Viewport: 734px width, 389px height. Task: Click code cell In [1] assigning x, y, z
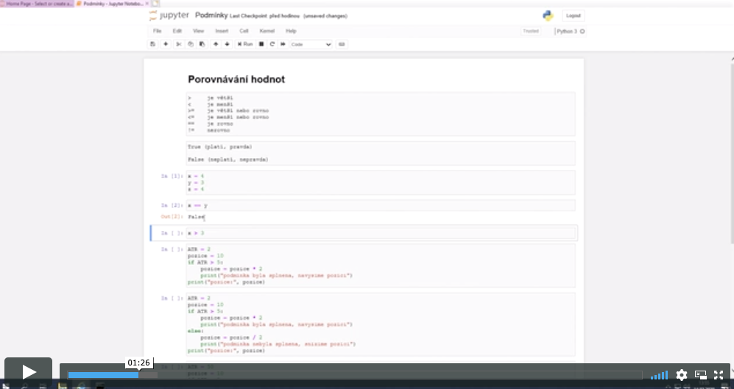[x=381, y=182]
